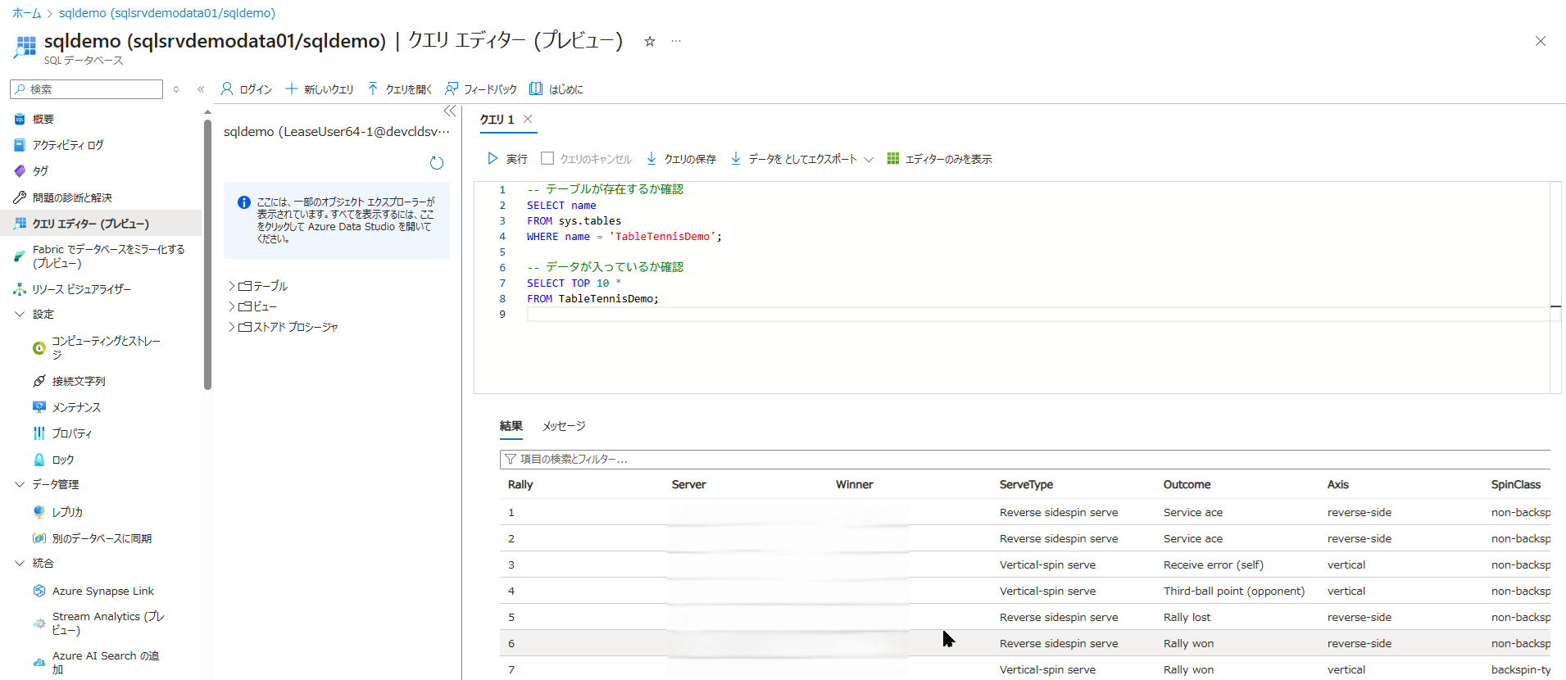The height and width of the screenshot is (680, 1566).
Task: Click the sidebar vertical scrollbar
Action: pyautogui.click(x=207, y=254)
